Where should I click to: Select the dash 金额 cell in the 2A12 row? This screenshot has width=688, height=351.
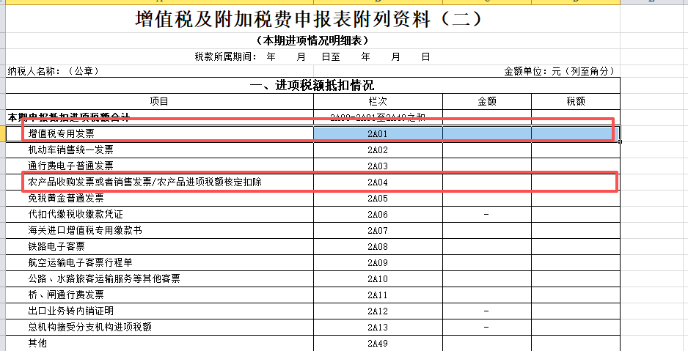click(486, 311)
